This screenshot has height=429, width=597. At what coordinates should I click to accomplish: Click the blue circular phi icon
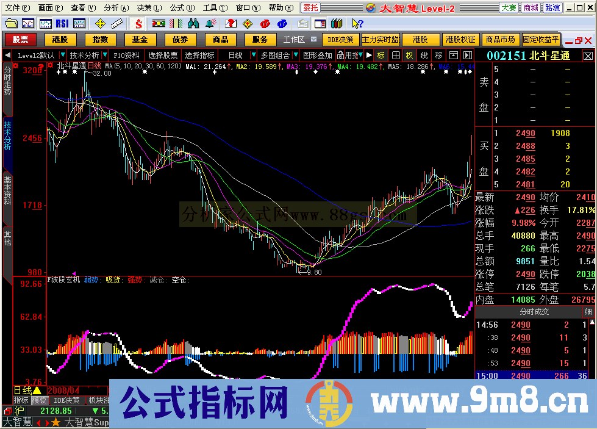[282, 24]
